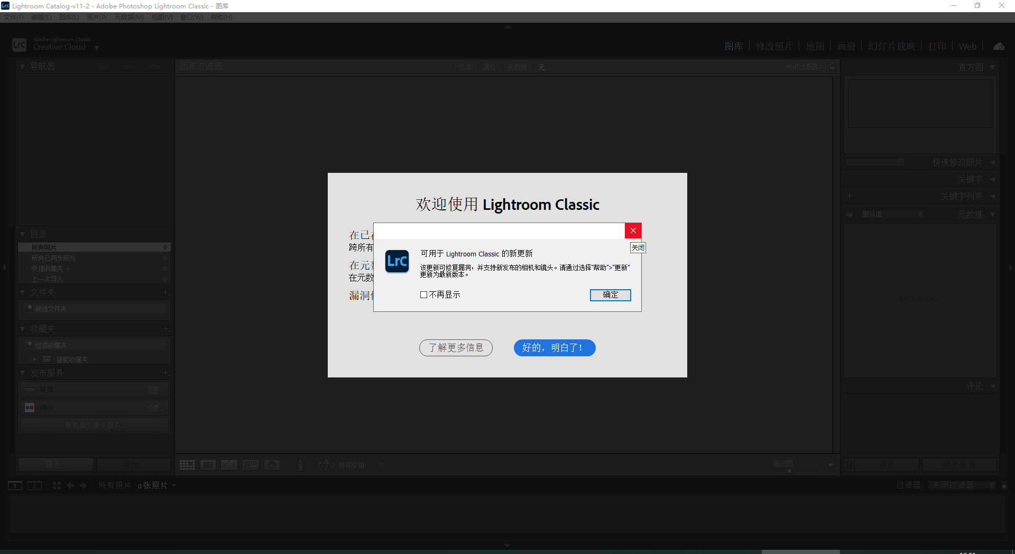
Task: Expand the 智能收藏夹 collection set
Action: pos(35,359)
